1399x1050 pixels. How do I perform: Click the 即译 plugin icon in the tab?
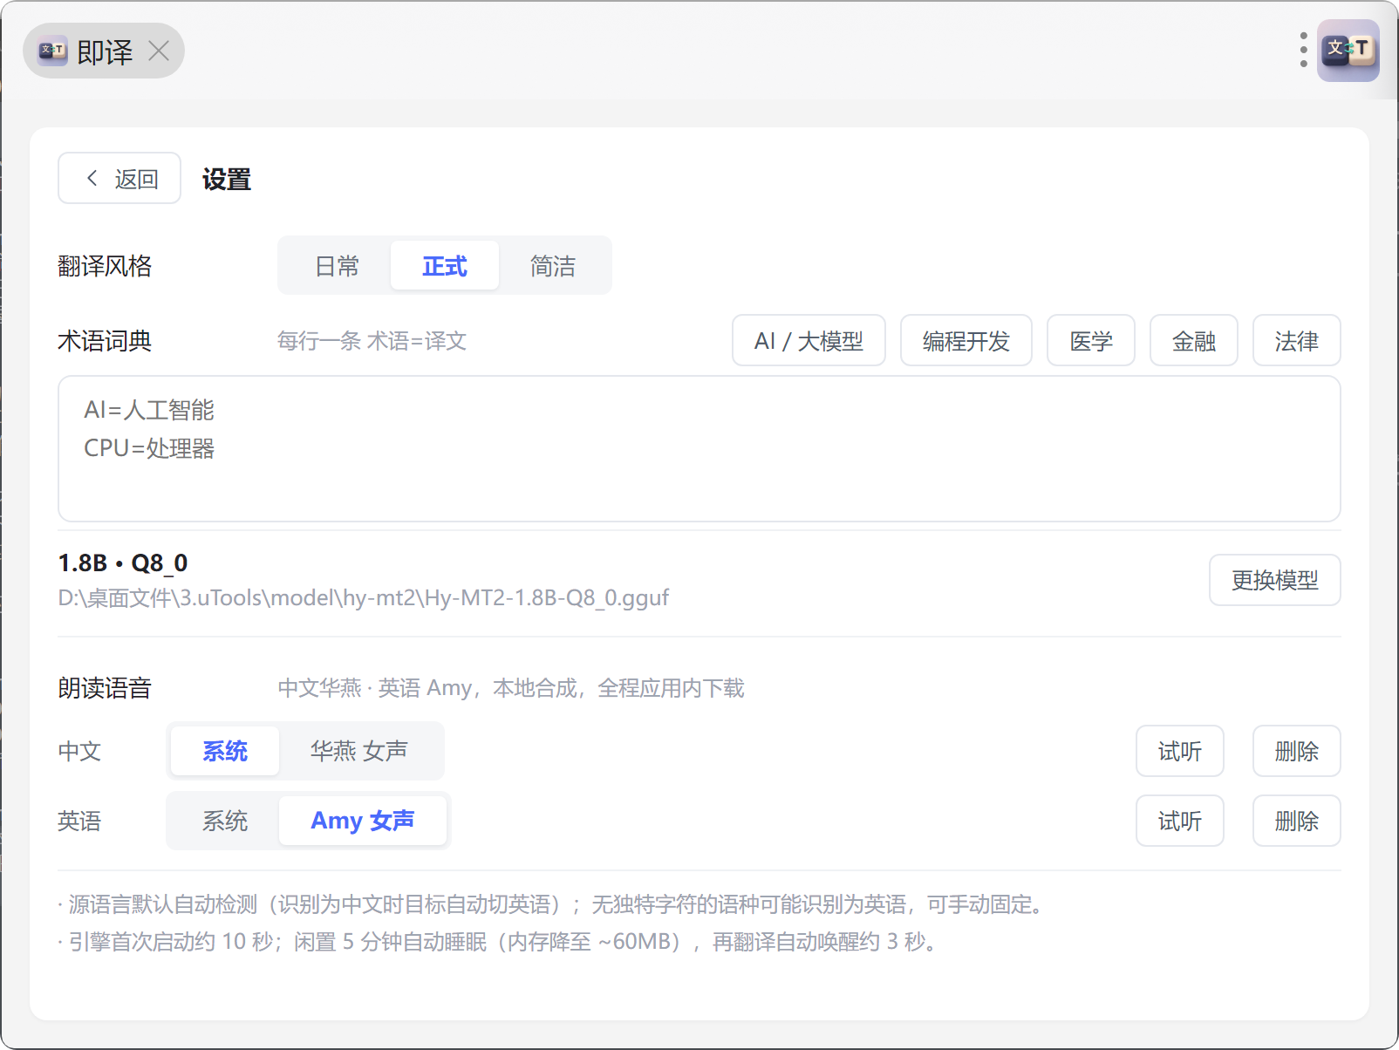tap(52, 51)
